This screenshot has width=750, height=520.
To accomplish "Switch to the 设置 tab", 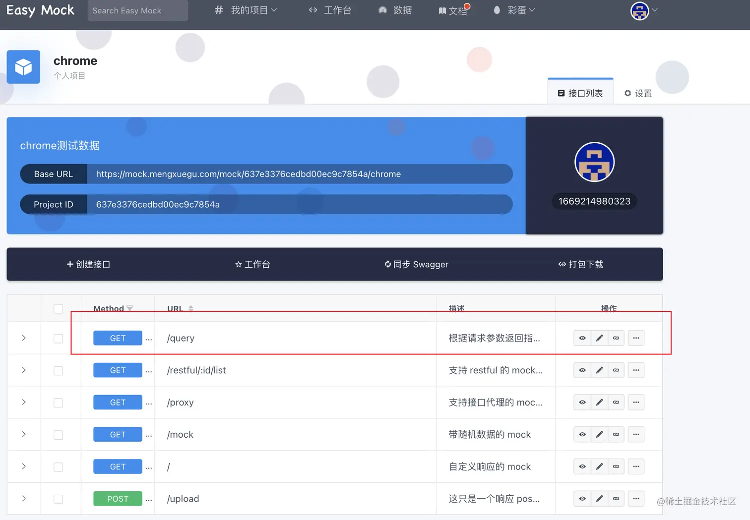I will tap(638, 93).
